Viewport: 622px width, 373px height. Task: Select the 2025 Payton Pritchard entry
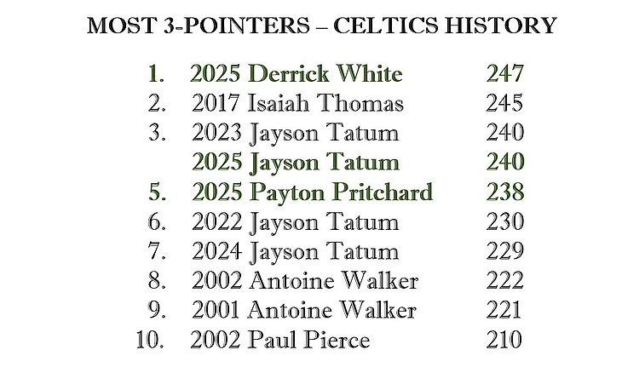click(312, 192)
